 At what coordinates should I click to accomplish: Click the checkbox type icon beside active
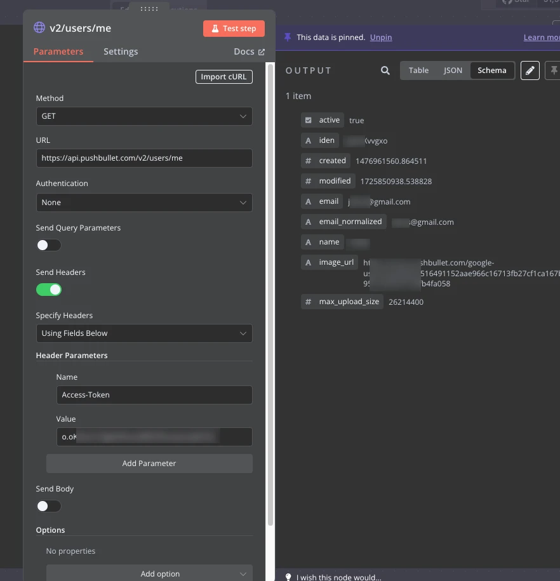tap(308, 120)
